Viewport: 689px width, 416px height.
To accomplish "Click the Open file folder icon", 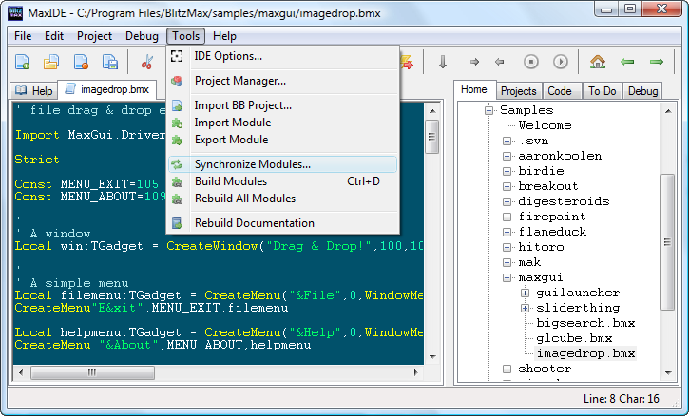I will click(51, 62).
